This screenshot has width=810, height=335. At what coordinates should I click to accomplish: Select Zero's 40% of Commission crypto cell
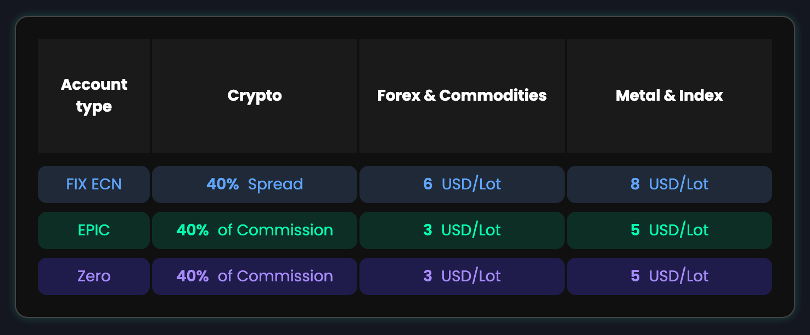click(255, 276)
